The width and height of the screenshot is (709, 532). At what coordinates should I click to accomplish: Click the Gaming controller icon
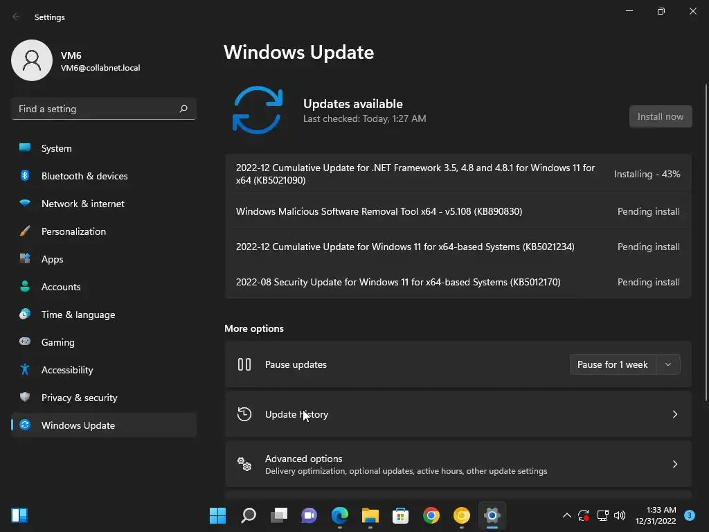(25, 342)
